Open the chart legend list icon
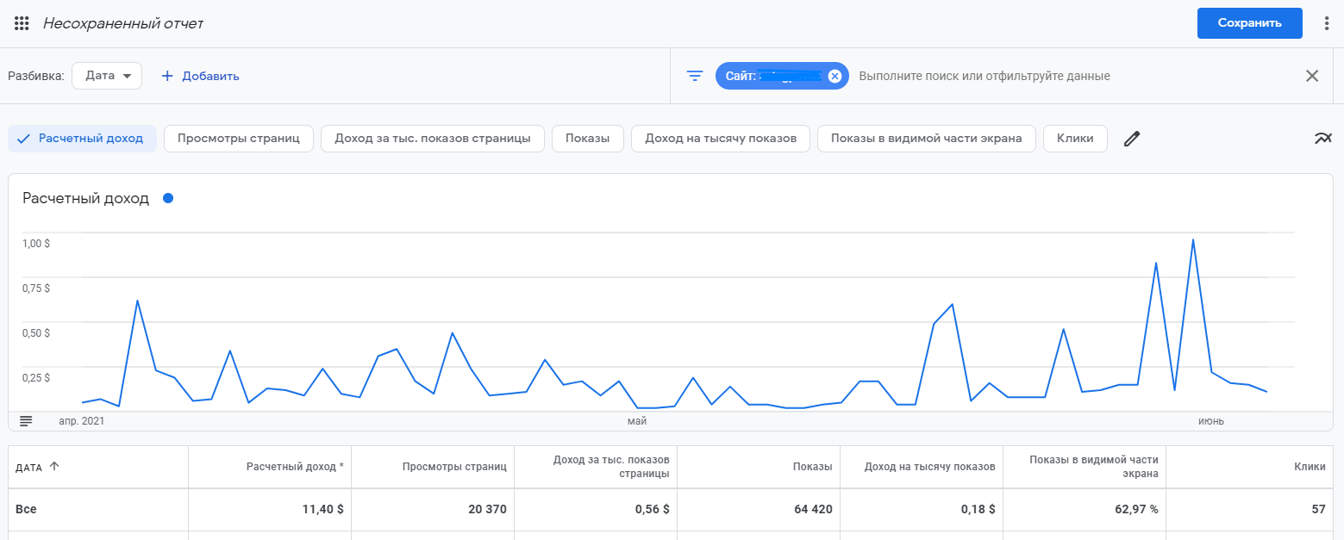This screenshot has width=1344, height=540. click(26, 421)
